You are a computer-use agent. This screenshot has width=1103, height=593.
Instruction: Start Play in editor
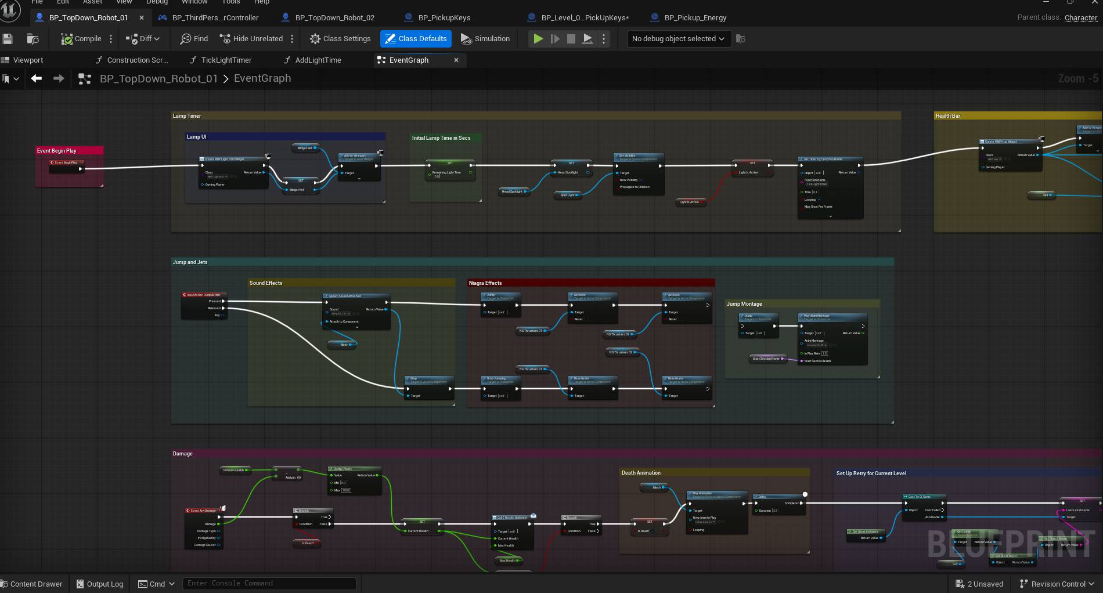tap(538, 39)
